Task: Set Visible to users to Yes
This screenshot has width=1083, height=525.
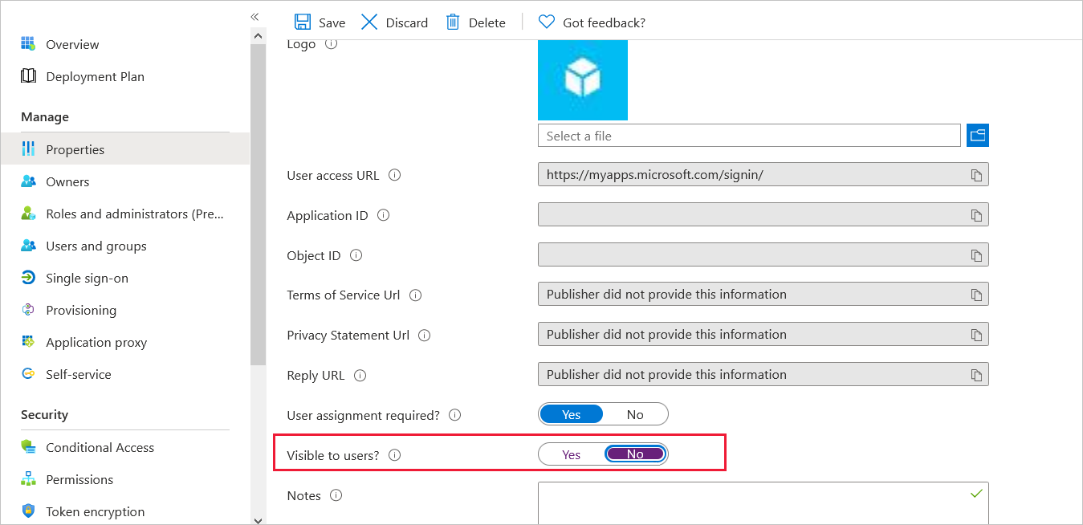Action: (572, 454)
